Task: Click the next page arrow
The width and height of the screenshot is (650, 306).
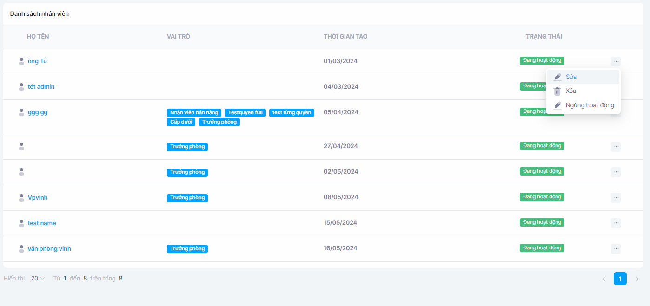Action: (x=637, y=279)
